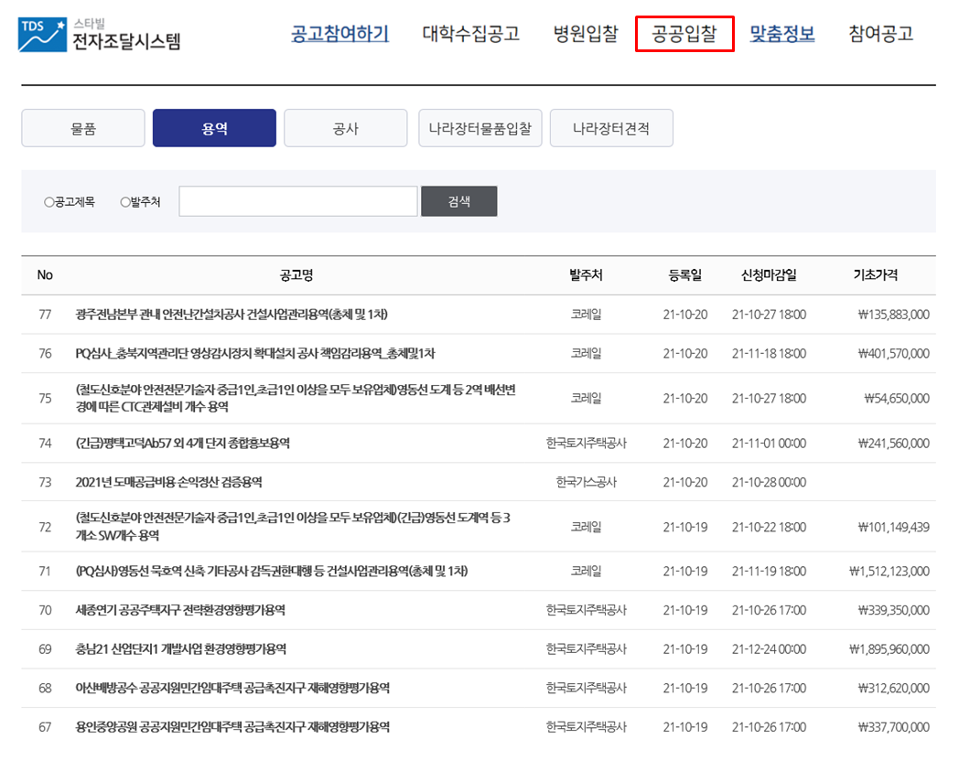Open notice 68 아산배방공수 재해영향평가용역
The width and height of the screenshot is (959, 760).
tap(232, 688)
